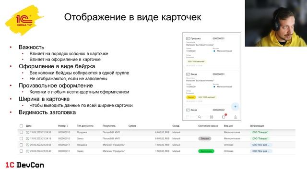Tap the round plus add button
Image resolution: width=307 pixels, height=173 pixels.
coord(235,107)
